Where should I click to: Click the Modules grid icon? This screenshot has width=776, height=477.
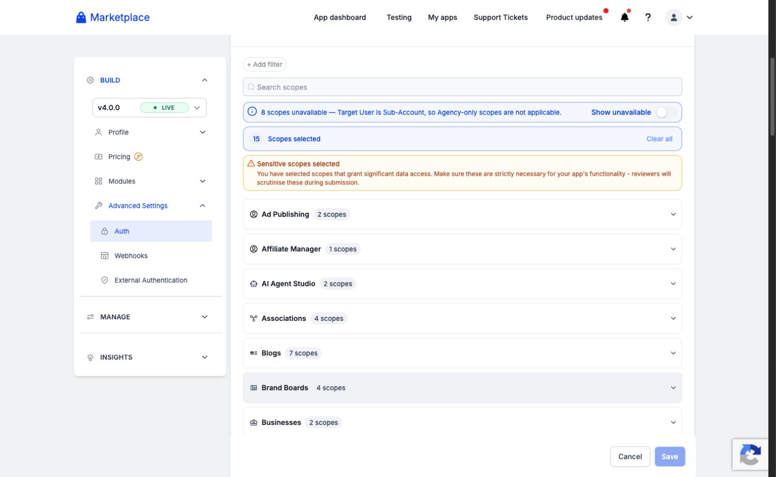[98, 181]
